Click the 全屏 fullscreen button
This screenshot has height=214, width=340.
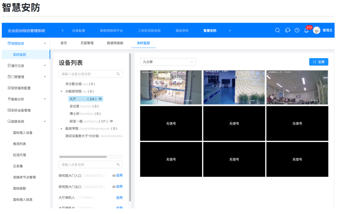click(319, 62)
